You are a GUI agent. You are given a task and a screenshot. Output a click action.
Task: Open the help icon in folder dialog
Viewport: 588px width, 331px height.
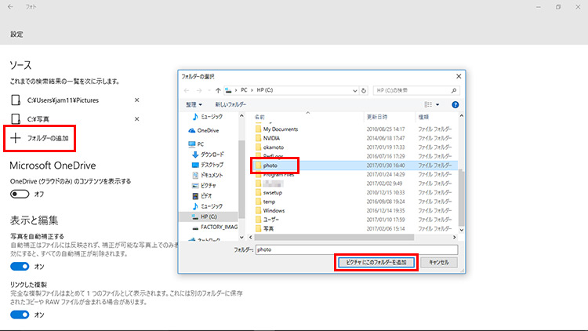tap(455, 104)
